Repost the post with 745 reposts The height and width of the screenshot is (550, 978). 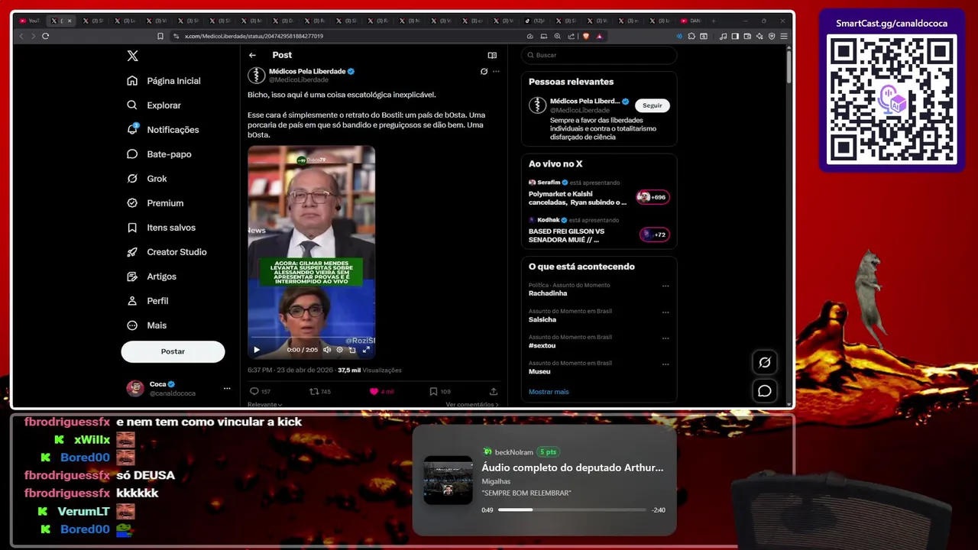pos(320,391)
